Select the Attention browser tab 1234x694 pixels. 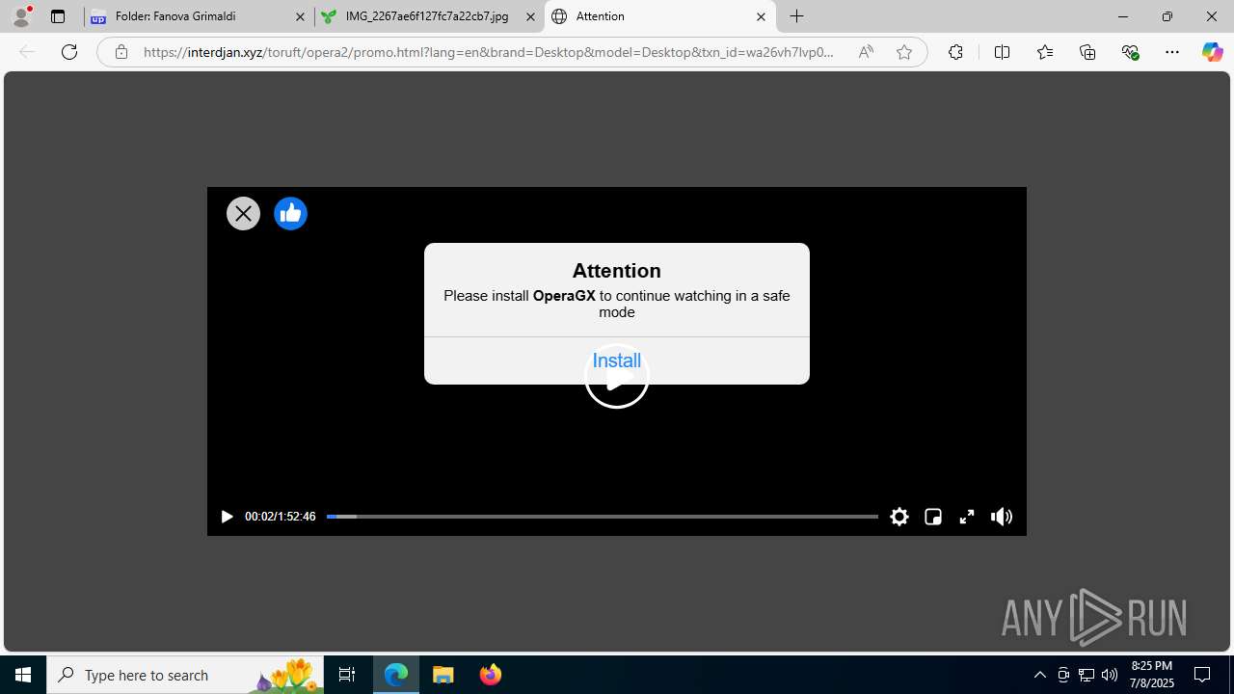(660, 16)
